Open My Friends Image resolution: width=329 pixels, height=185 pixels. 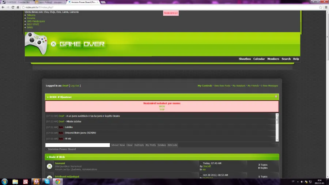(253, 86)
